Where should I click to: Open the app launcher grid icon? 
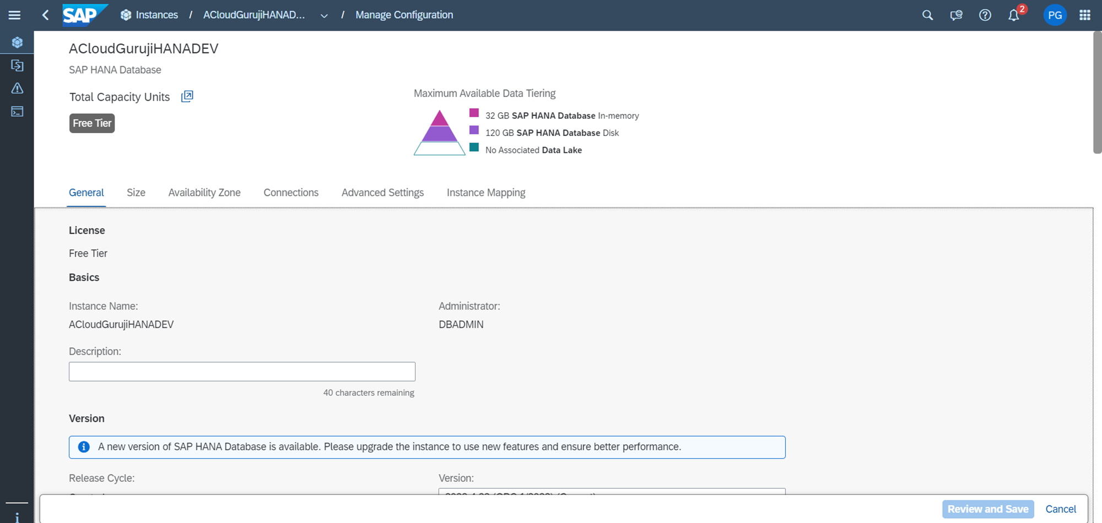click(1084, 15)
